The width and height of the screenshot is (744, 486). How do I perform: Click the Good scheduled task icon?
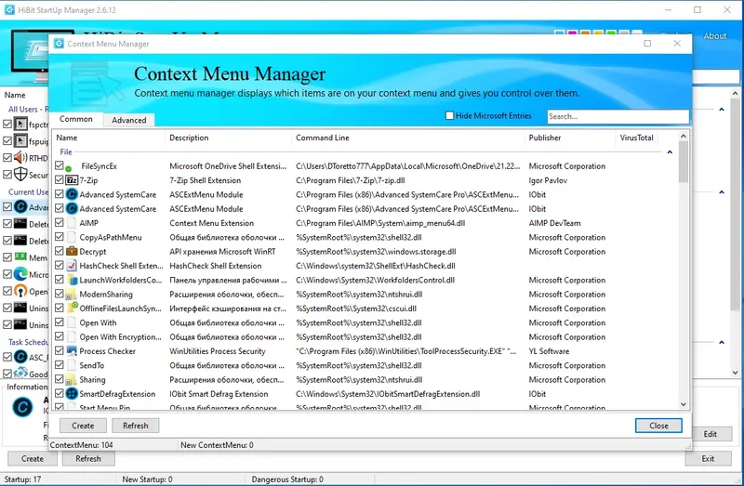[x=20, y=374]
